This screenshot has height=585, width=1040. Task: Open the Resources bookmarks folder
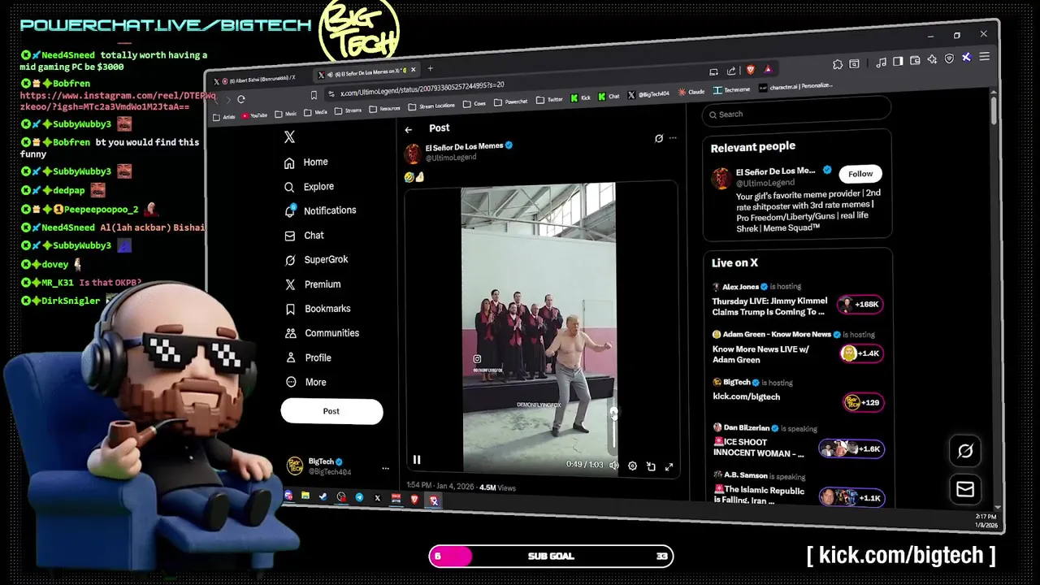tap(385, 108)
